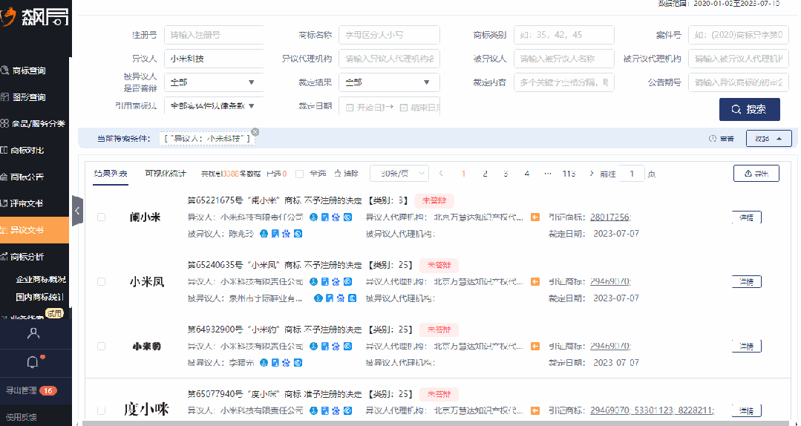Go to next page arrow
This screenshot has width=801, height=426.
click(592, 174)
